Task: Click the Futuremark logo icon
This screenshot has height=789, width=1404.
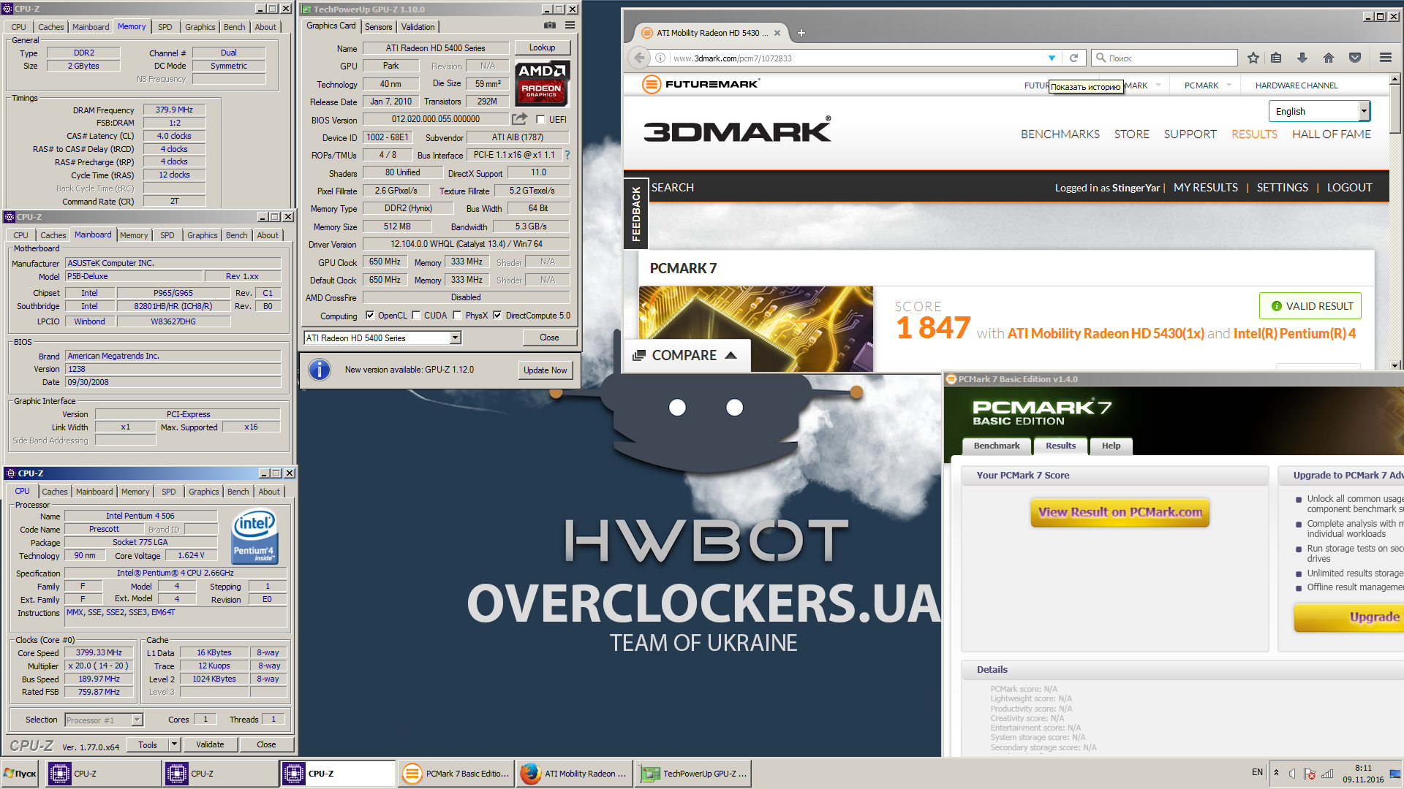Action: pyautogui.click(x=651, y=84)
